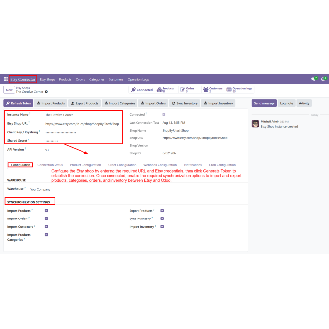The height and width of the screenshot is (329, 329).
Task: Open the Operation Logs stat button
Action: coord(240,90)
